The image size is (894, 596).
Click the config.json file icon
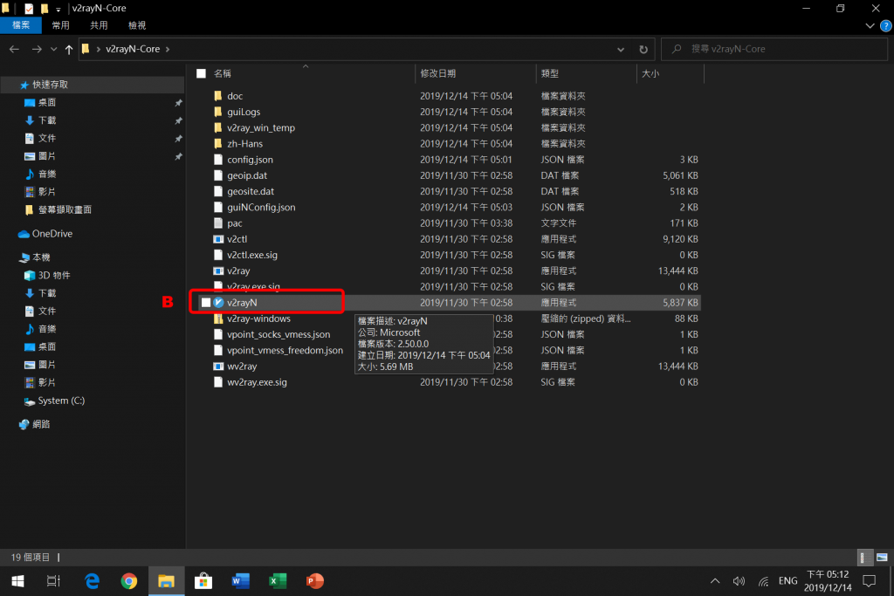click(x=218, y=160)
